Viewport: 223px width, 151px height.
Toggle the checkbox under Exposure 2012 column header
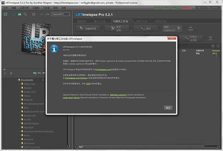(x=216, y=56)
